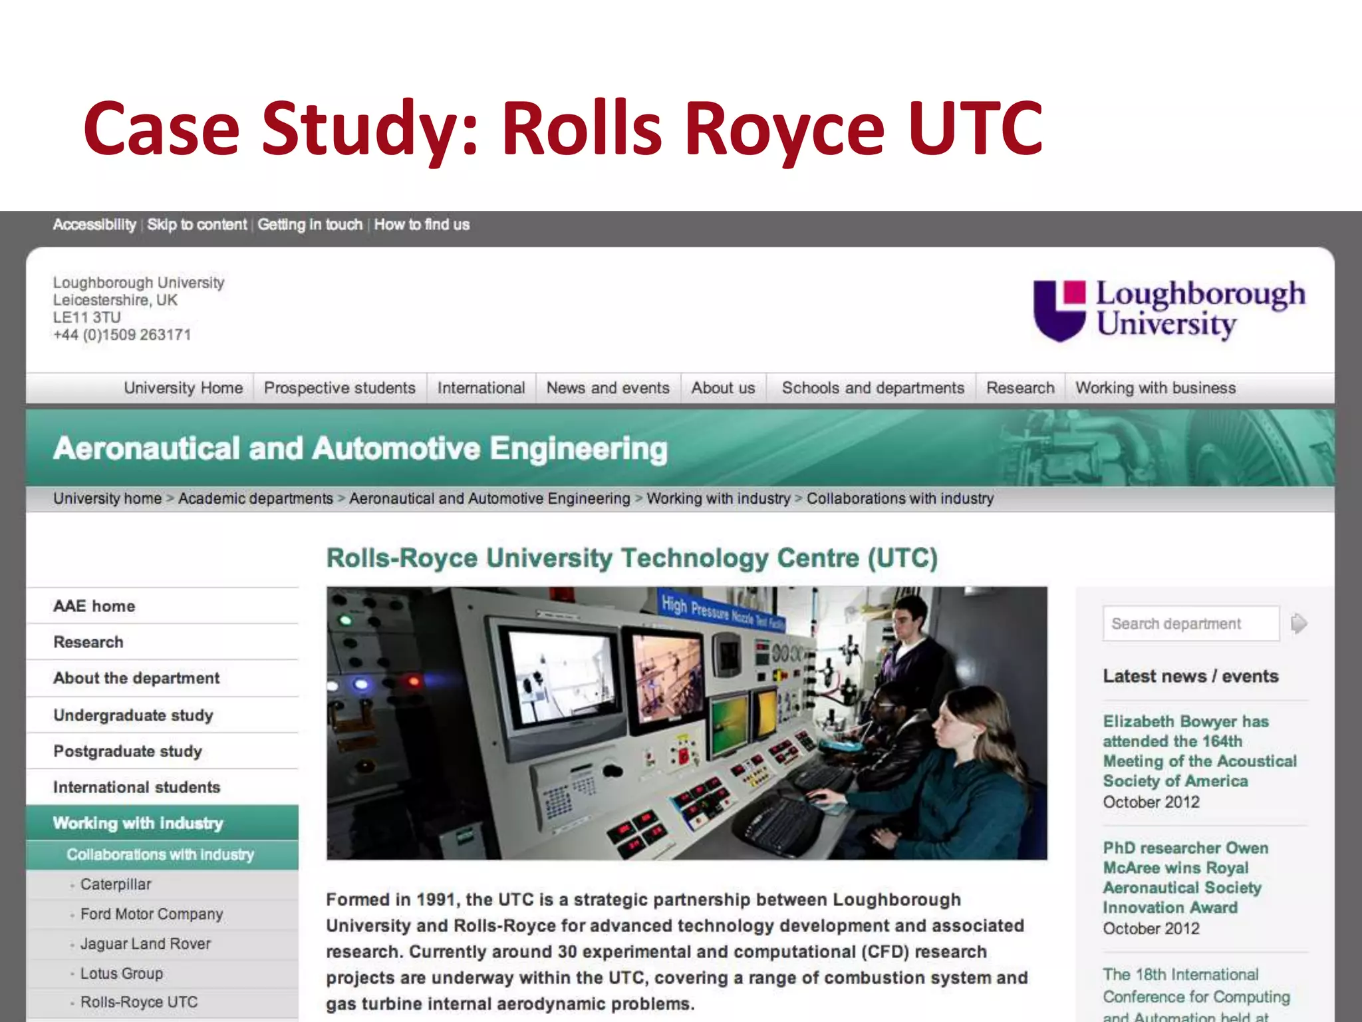
Task: Click Latest news / events heading
Action: pyautogui.click(x=1190, y=676)
